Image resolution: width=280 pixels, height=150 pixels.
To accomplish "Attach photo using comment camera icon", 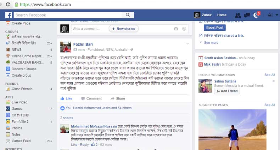I will (x=176, y=29).
